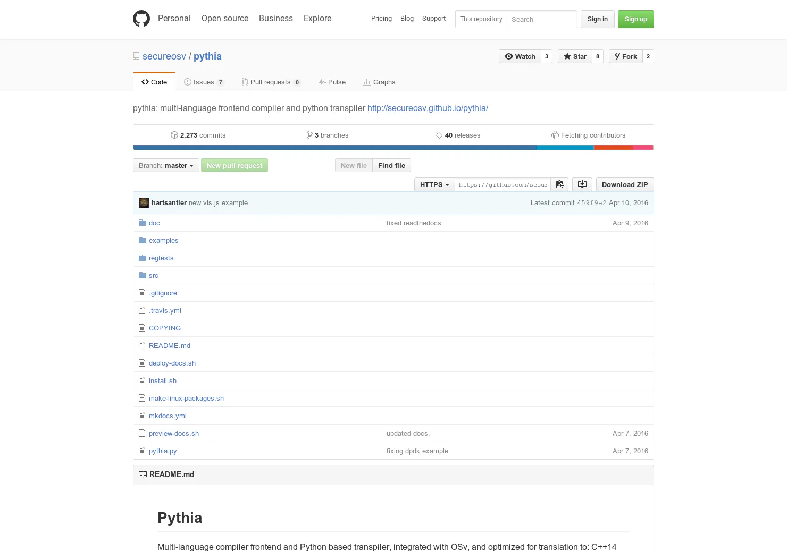
Task: Click the New file button
Action: [354, 165]
